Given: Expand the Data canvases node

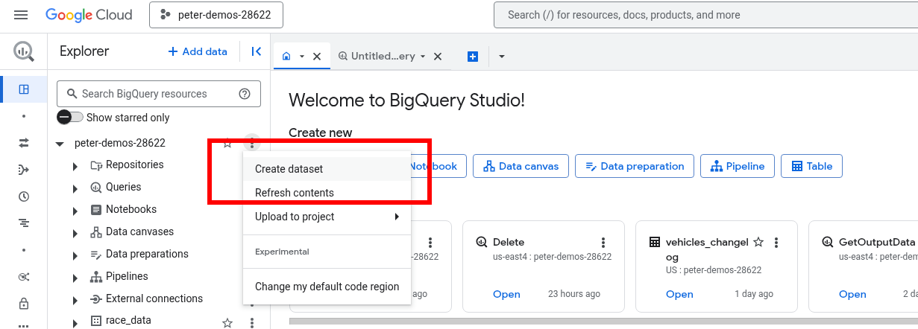Looking at the screenshot, I should pos(75,232).
